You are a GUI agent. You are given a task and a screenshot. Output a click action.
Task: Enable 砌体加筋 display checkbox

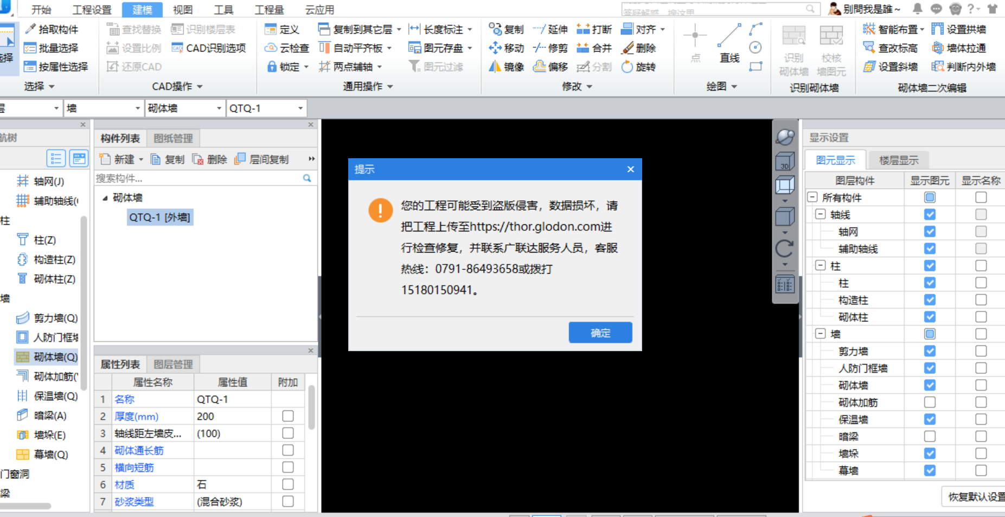[930, 402]
